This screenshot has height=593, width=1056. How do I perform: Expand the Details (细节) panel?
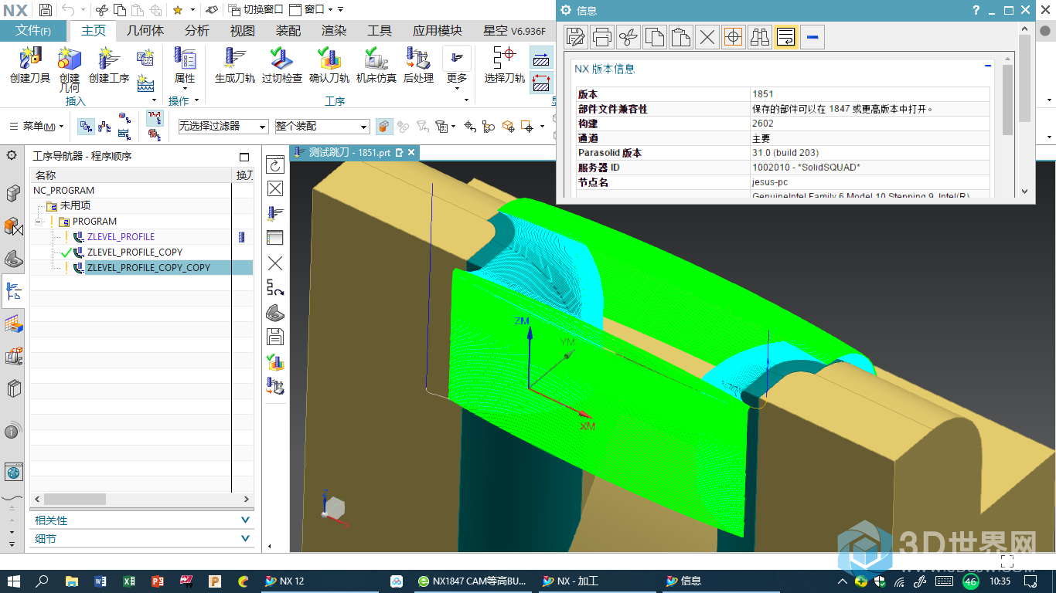point(142,539)
